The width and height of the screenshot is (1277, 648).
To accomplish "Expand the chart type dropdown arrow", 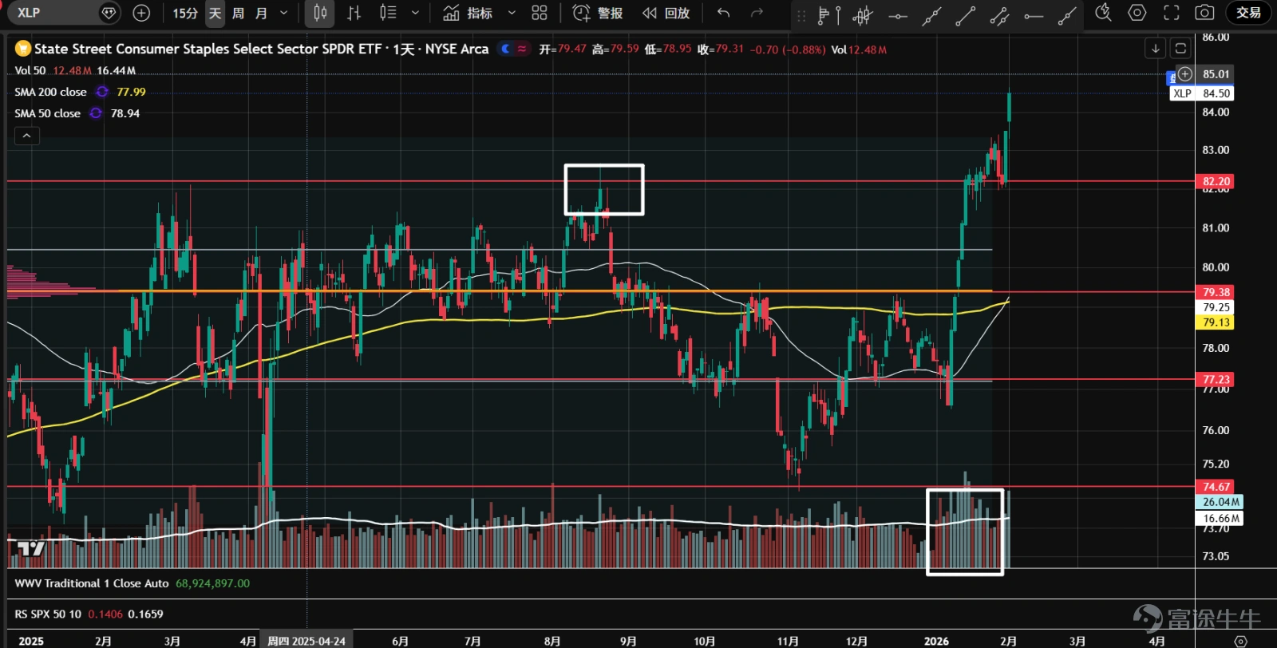I will (415, 13).
